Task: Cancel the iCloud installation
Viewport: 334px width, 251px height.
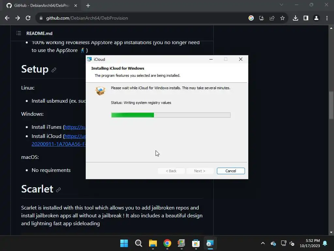Action: point(231,171)
